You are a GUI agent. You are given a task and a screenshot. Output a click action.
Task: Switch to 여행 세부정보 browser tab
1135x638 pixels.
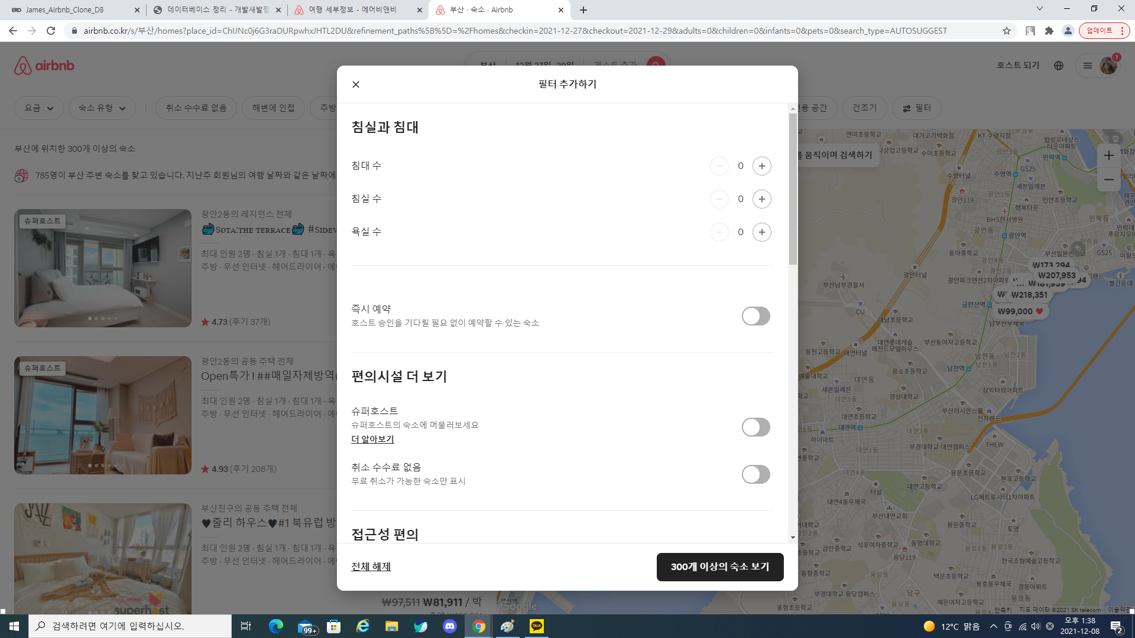tap(352, 10)
